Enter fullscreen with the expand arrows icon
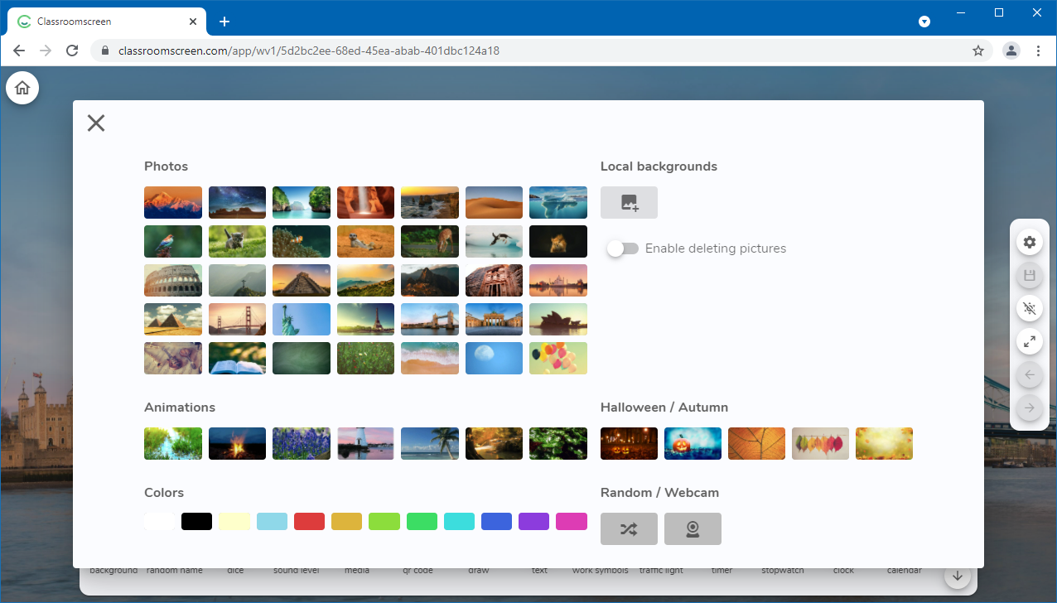 pyautogui.click(x=1030, y=341)
